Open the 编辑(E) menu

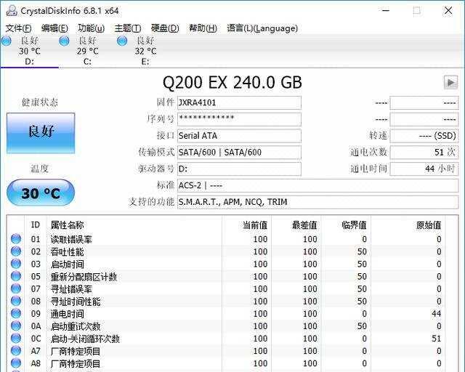click(x=54, y=28)
